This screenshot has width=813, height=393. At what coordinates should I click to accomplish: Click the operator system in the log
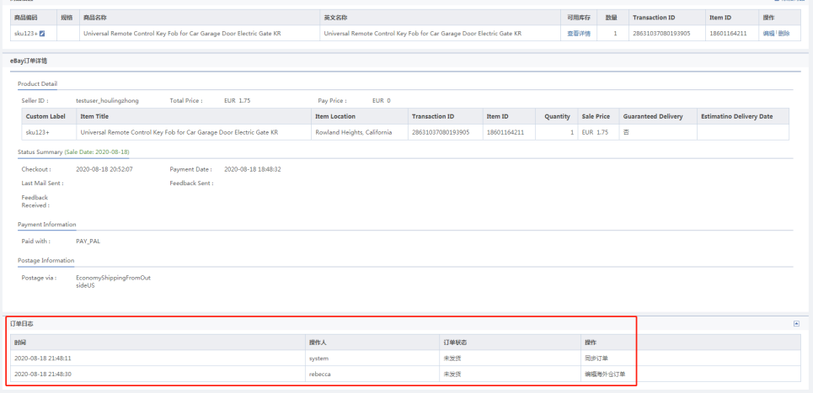(318, 358)
